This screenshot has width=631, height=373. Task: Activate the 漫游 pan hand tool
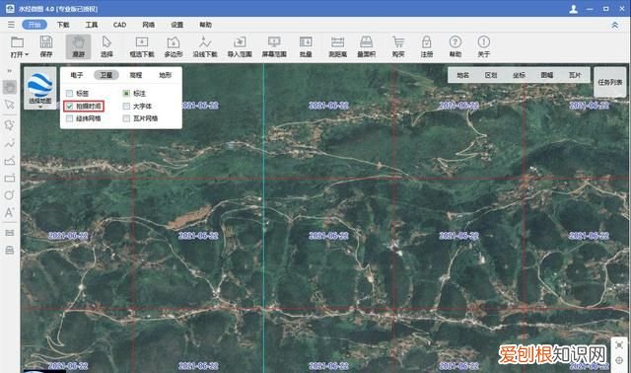point(78,46)
